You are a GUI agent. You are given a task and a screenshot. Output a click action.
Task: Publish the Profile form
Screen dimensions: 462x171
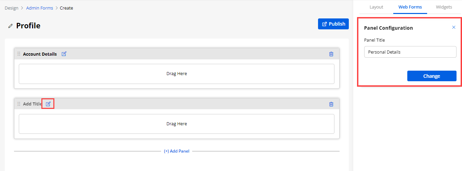333,24
